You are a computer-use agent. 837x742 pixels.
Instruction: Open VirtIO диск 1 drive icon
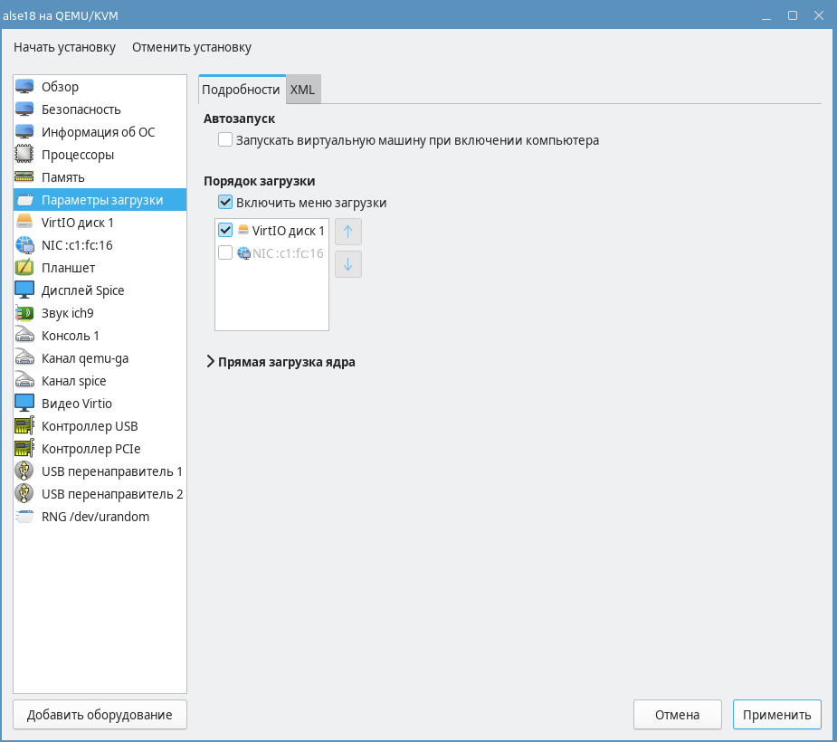tap(24, 223)
